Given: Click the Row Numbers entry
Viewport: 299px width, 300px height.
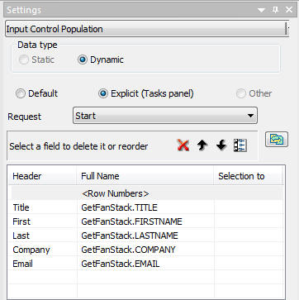Looking at the screenshot, I should coord(115,193).
